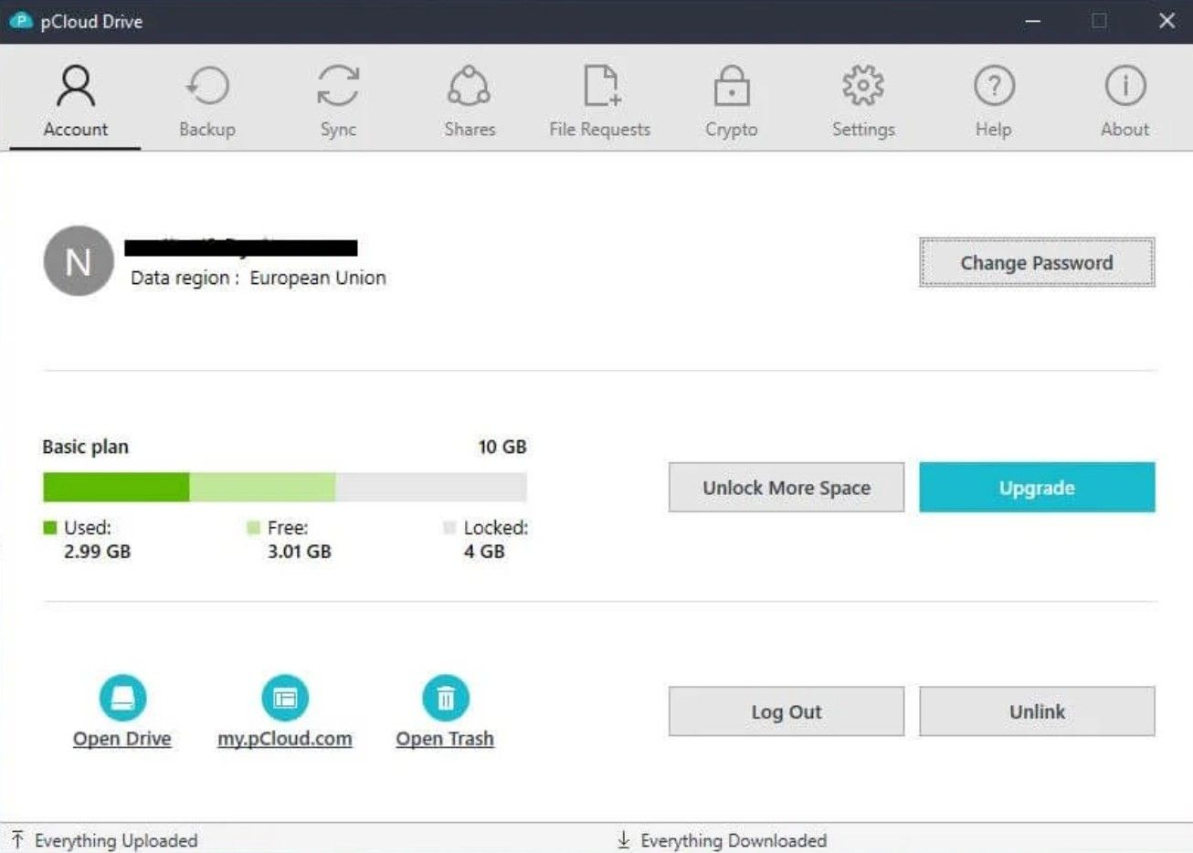
Task: Click the Change Password button
Action: (1037, 263)
